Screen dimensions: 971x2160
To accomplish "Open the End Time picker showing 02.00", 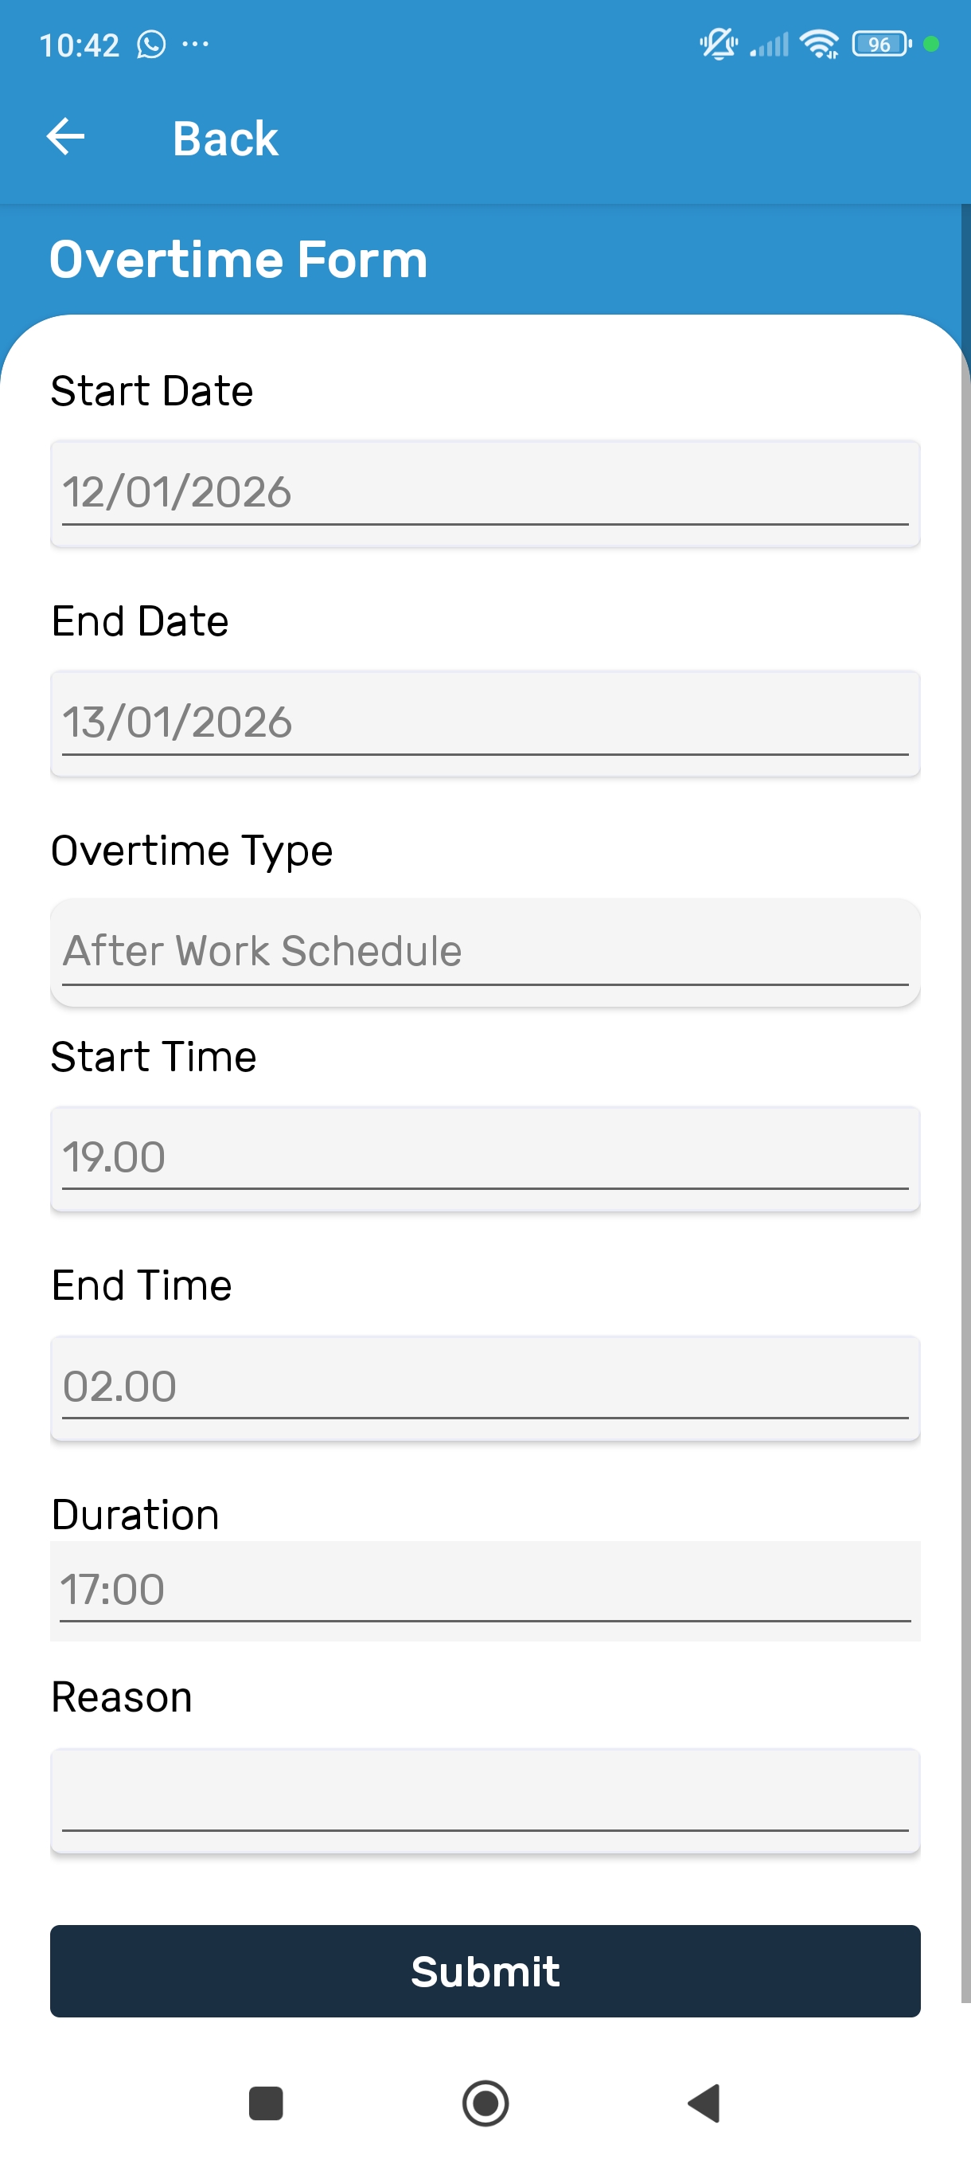I will pyautogui.click(x=485, y=1387).
